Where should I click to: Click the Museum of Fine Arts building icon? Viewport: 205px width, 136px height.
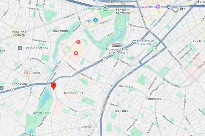pyautogui.click(x=117, y=45)
